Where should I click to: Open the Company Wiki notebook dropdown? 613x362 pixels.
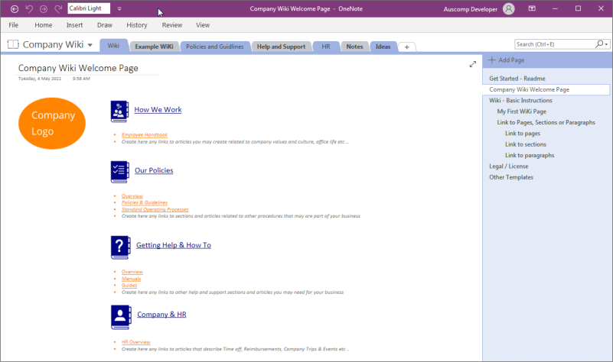pyautogui.click(x=90, y=45)
